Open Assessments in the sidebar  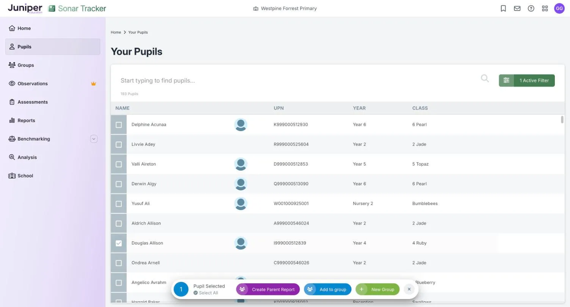pyautogui.click(x=53, y=102)
